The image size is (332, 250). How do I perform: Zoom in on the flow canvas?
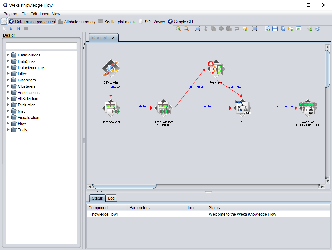coord(178,29)
